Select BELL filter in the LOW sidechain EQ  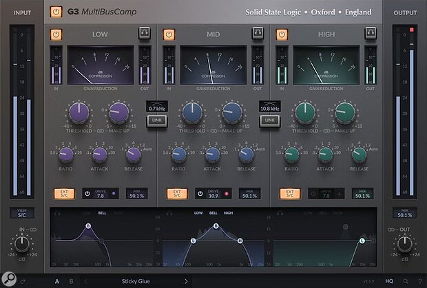[103, 213]
